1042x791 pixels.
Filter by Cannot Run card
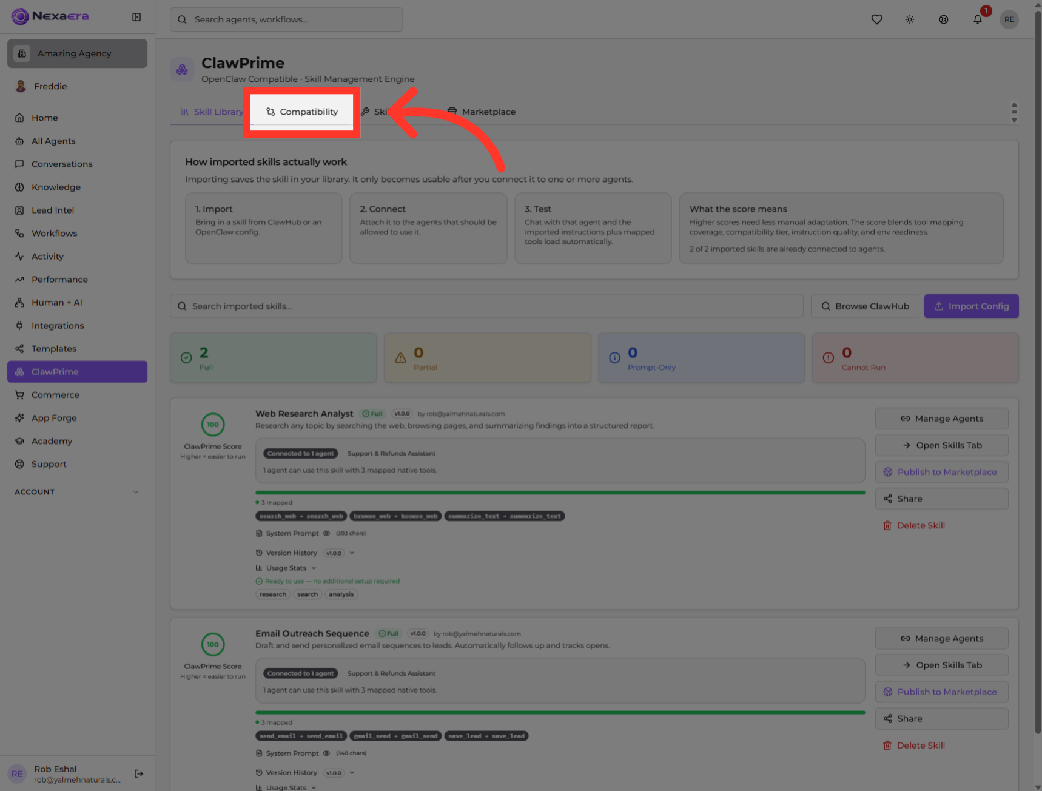(x=915, y=358)
